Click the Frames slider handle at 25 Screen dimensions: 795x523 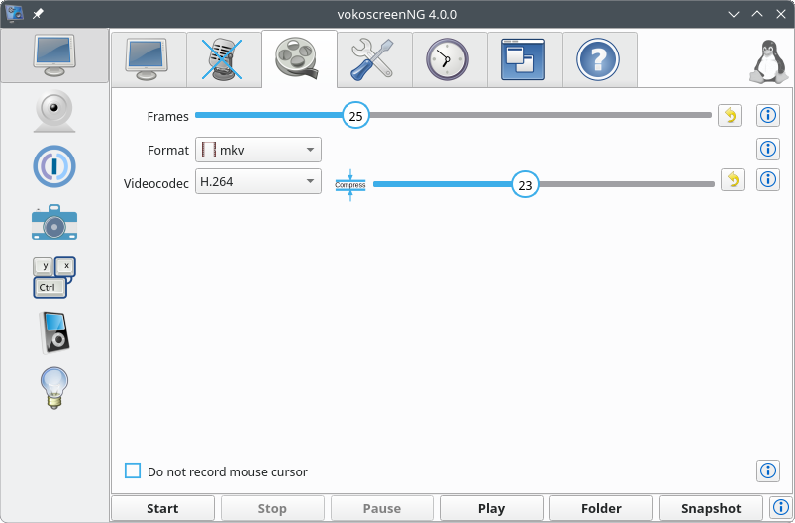click(355, 116)
